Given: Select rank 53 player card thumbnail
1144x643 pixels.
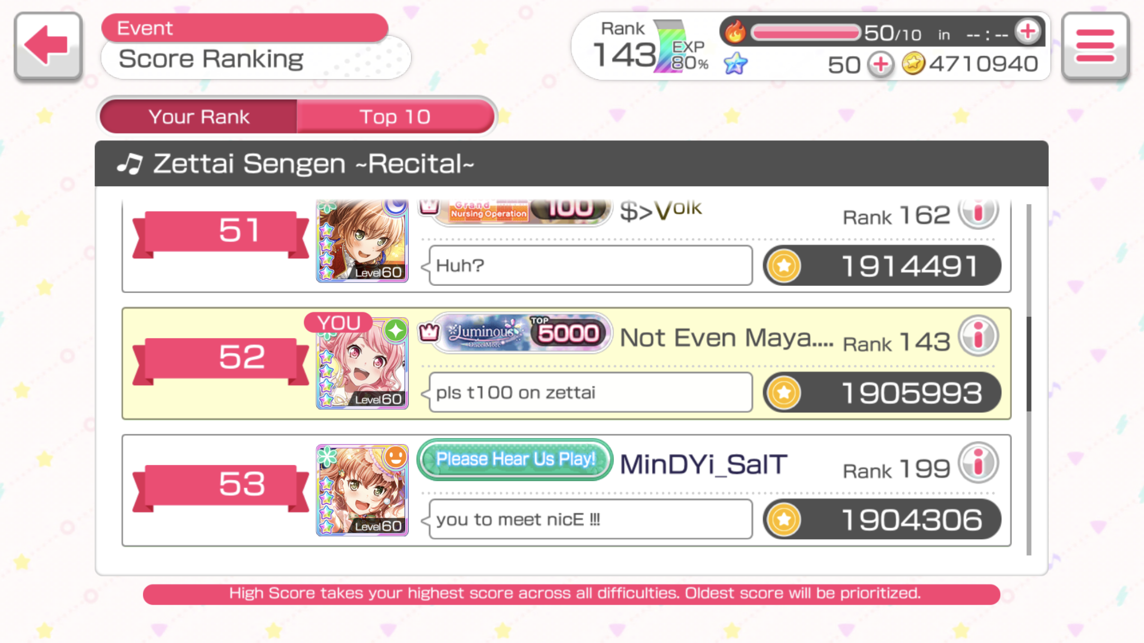Looking at the screenshot, I should click(362, 490).
